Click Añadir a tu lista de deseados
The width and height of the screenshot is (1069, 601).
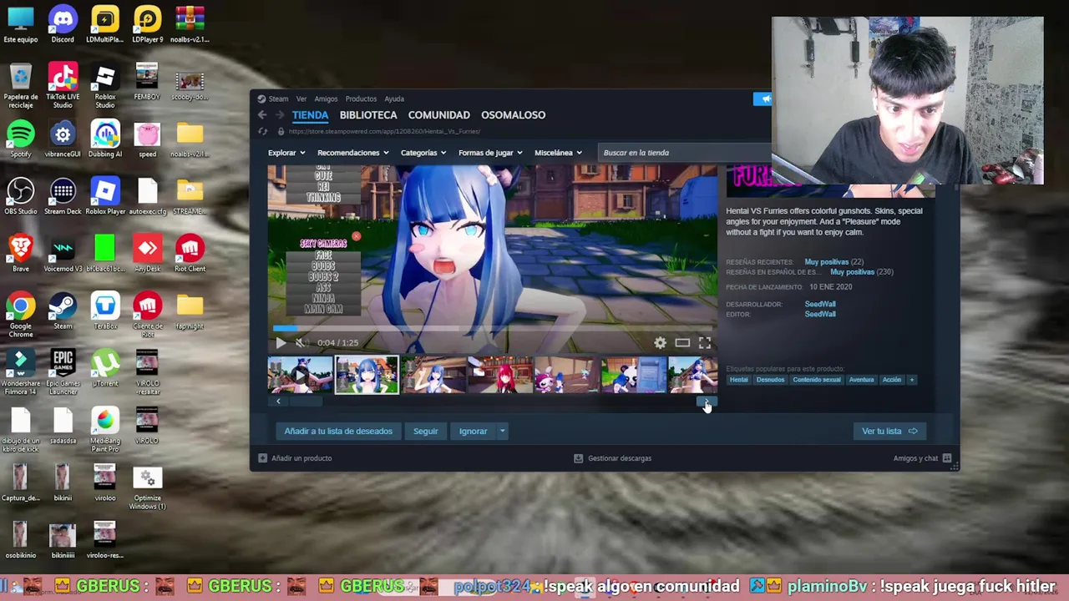click(338, 432)
